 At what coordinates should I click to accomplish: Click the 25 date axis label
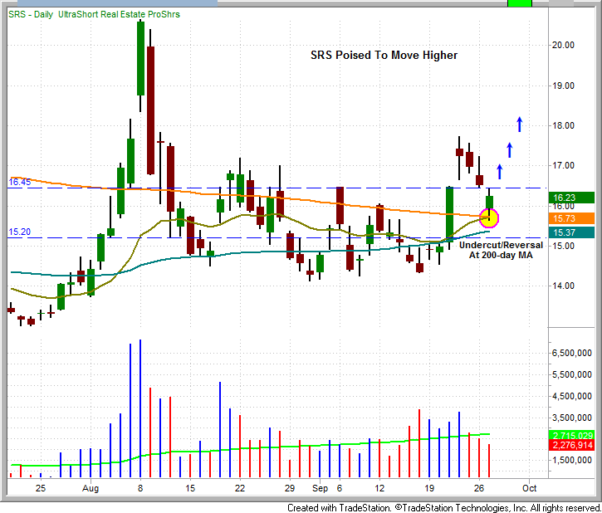click(41, 488)
